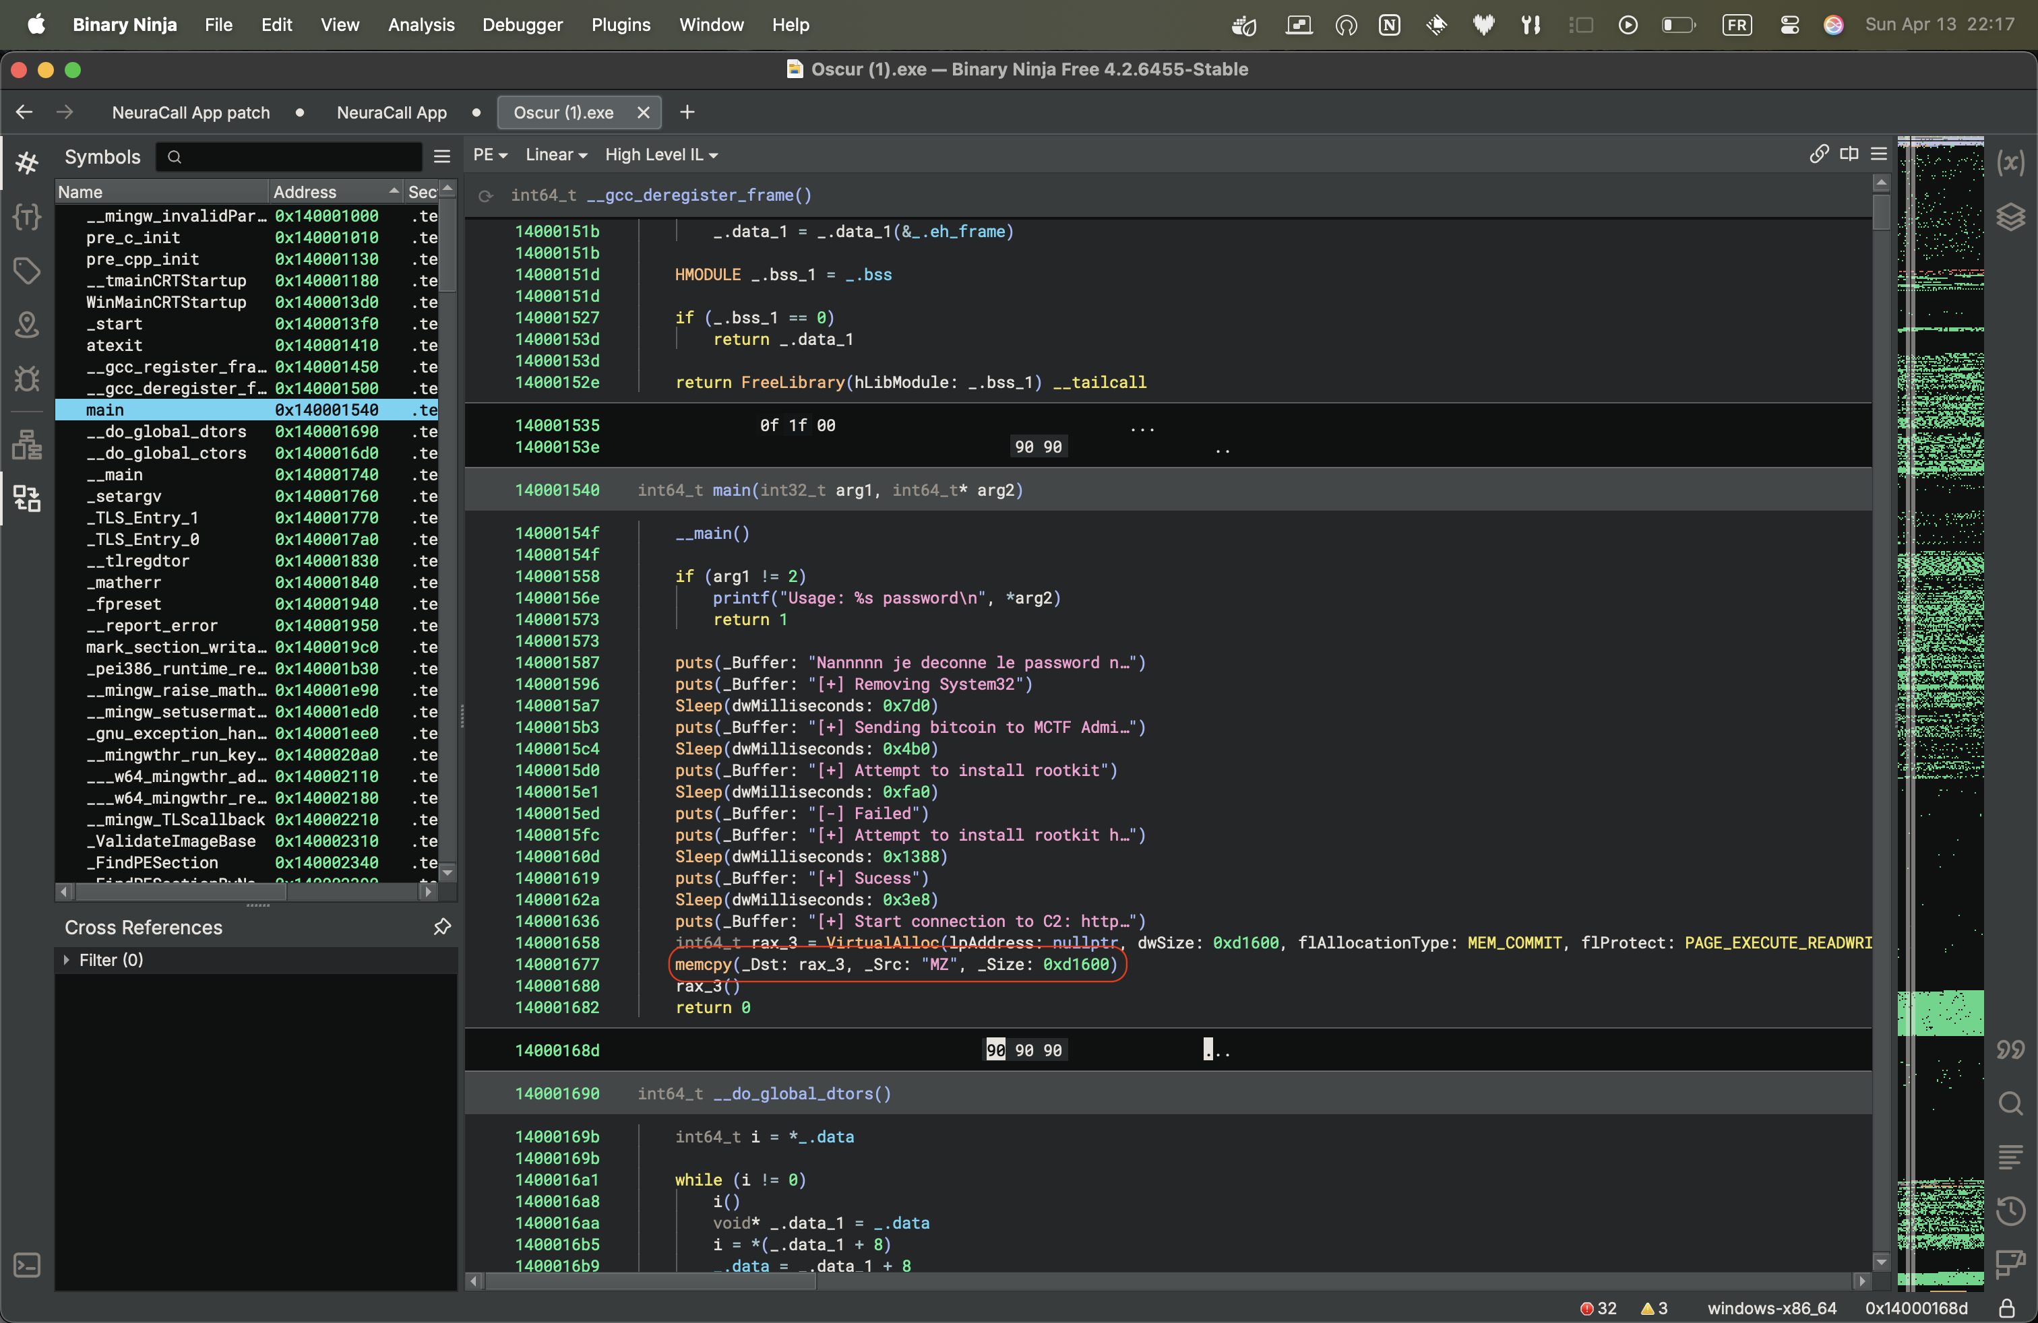Select the main symbol in list

pyautogui.click(x=104, y=410)
